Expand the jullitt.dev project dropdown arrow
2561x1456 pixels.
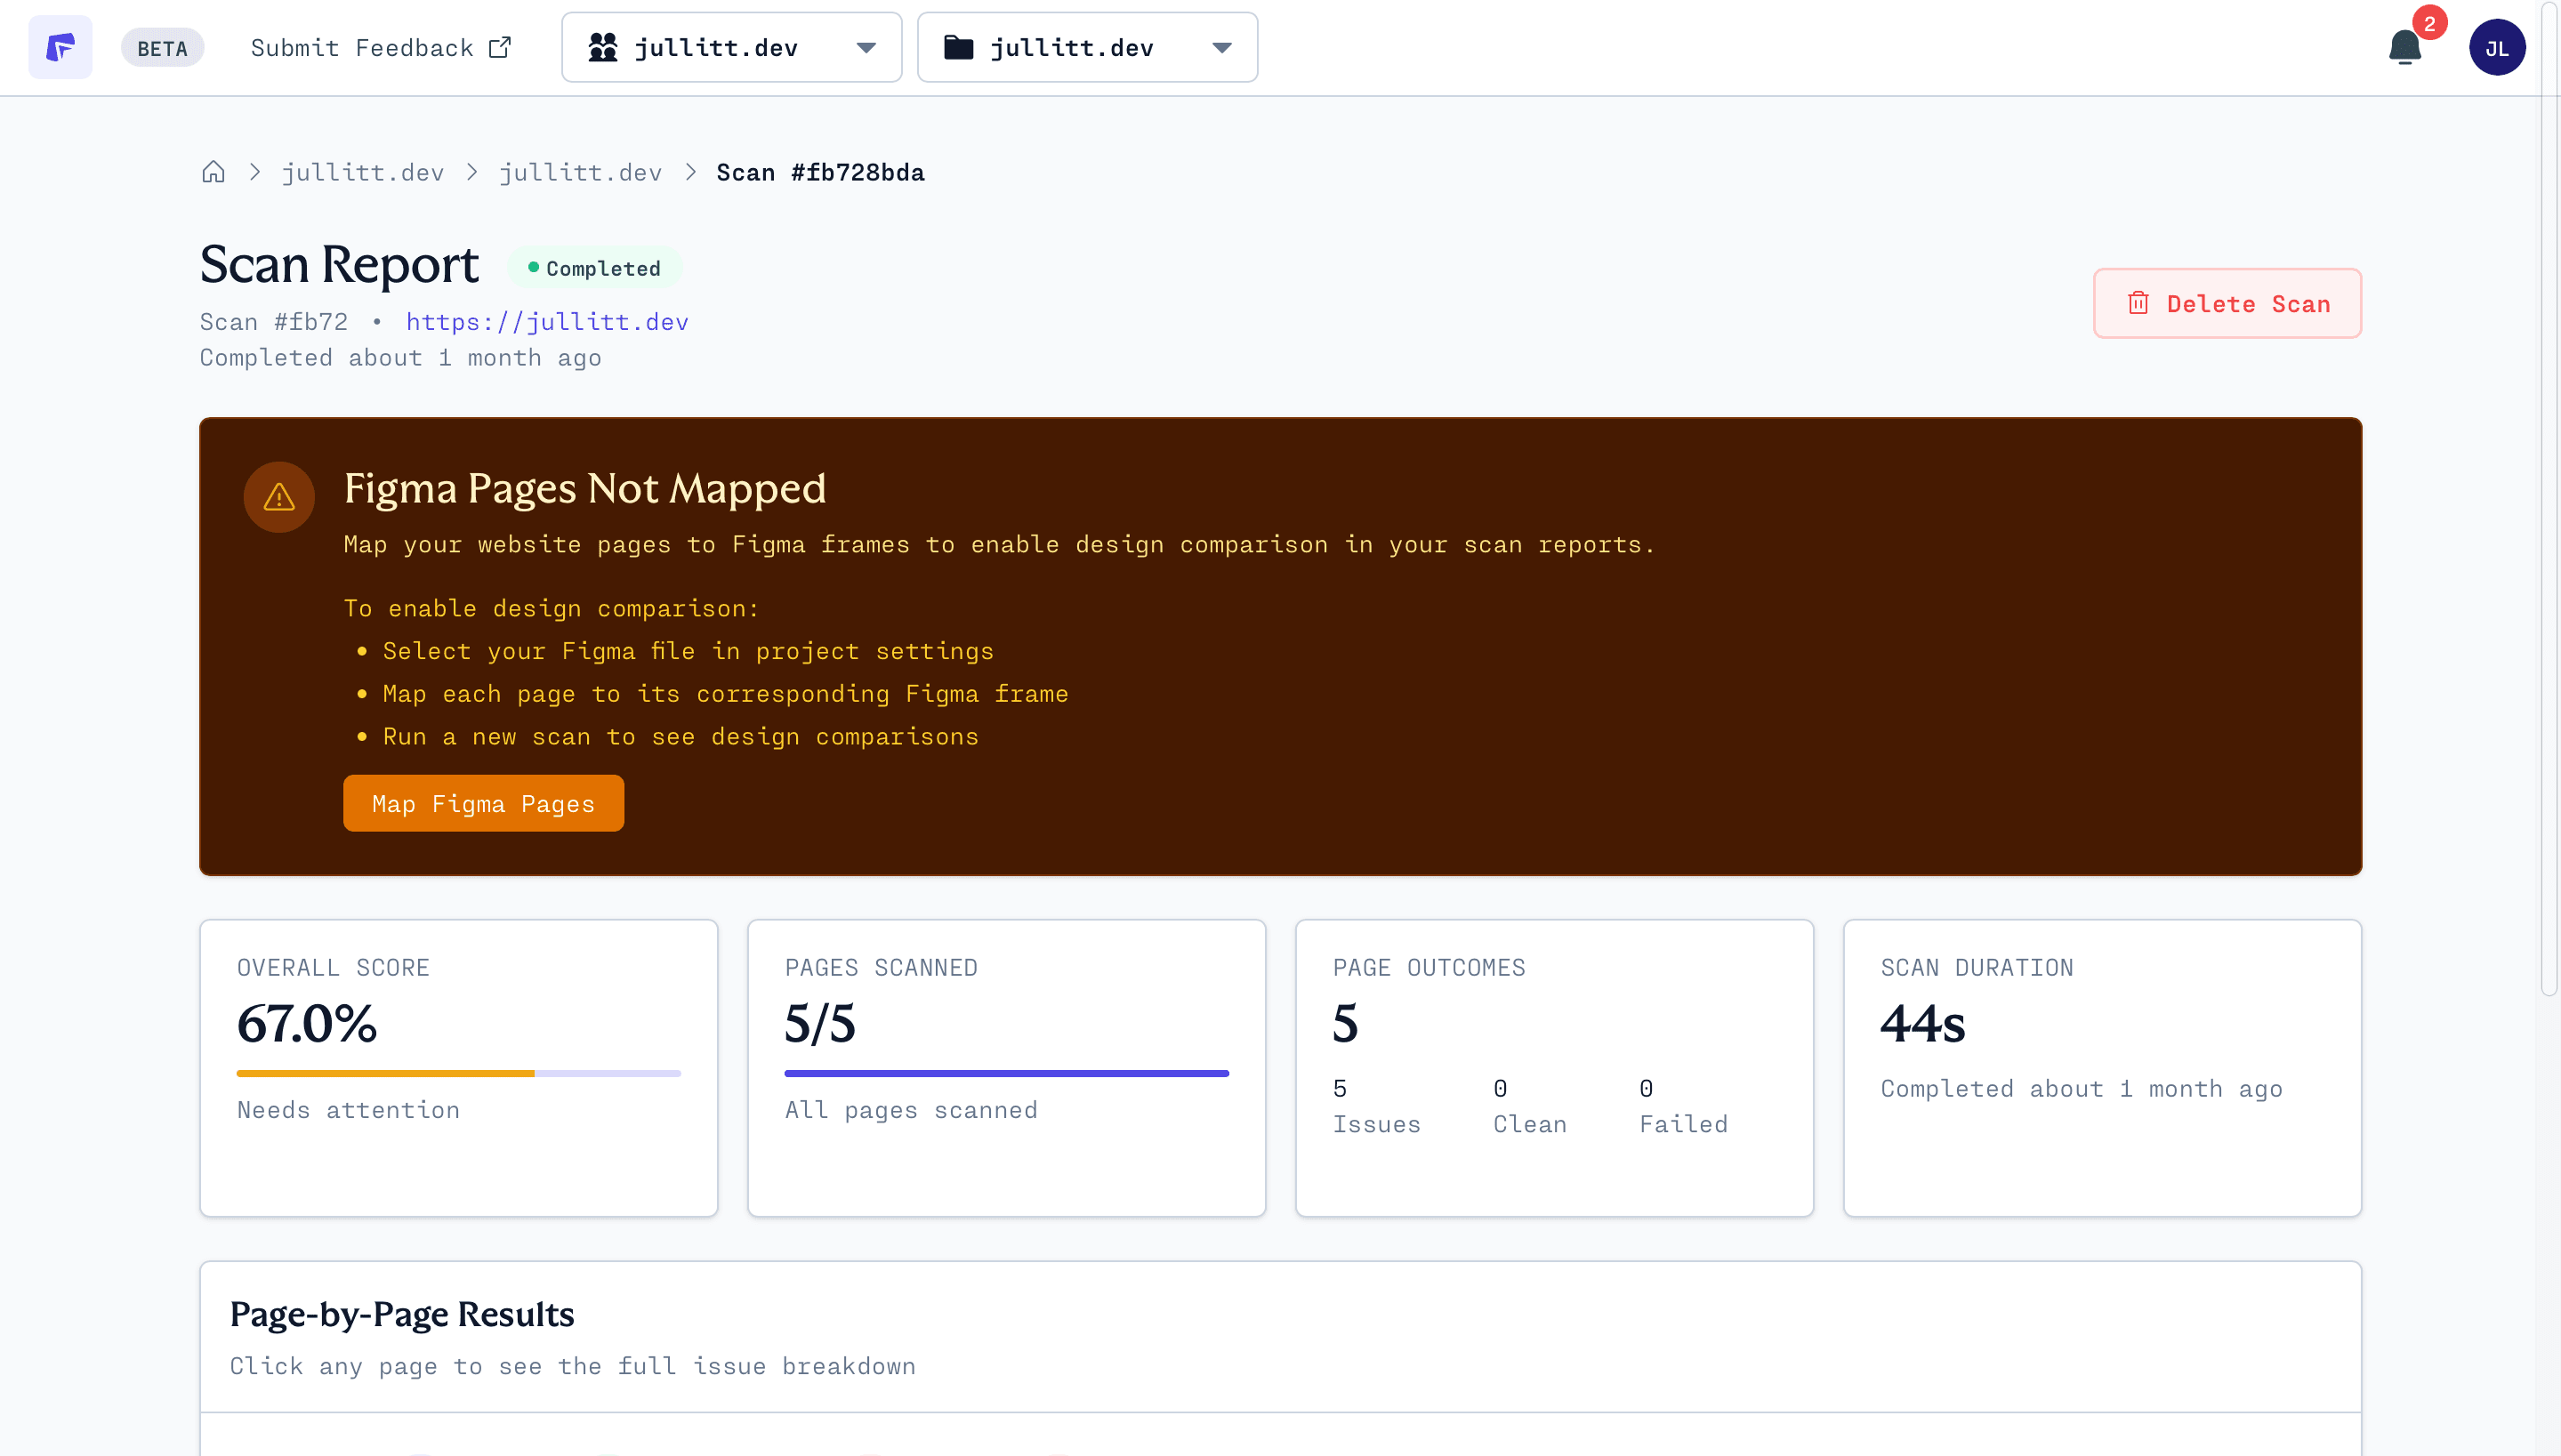(x=1221, y=47)
